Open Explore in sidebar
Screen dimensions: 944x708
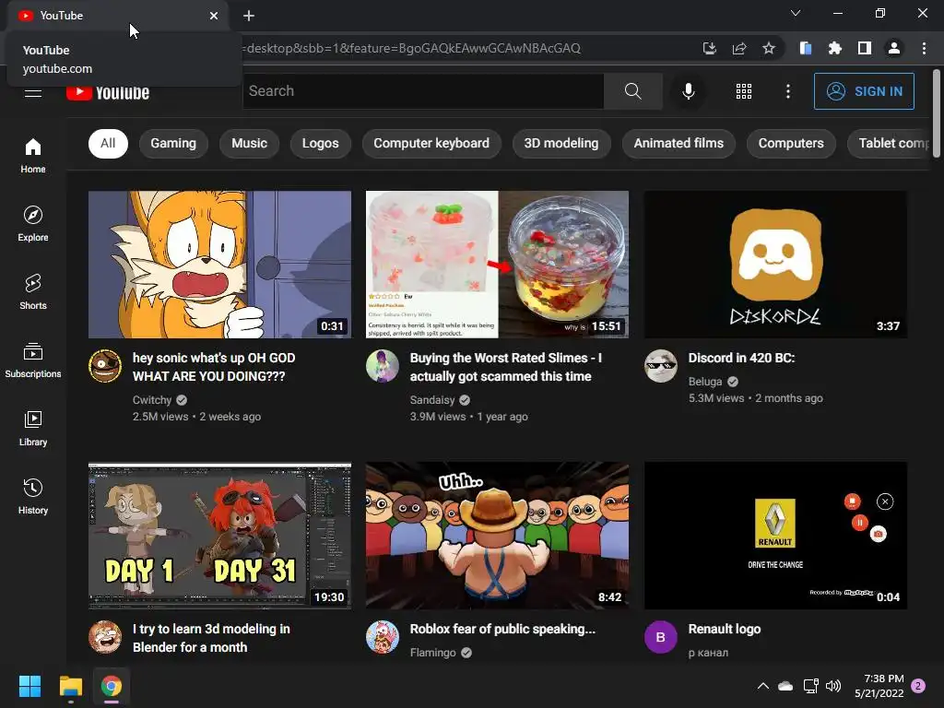point(33,224)
